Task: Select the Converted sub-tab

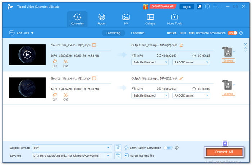Action: coord(138,33)
